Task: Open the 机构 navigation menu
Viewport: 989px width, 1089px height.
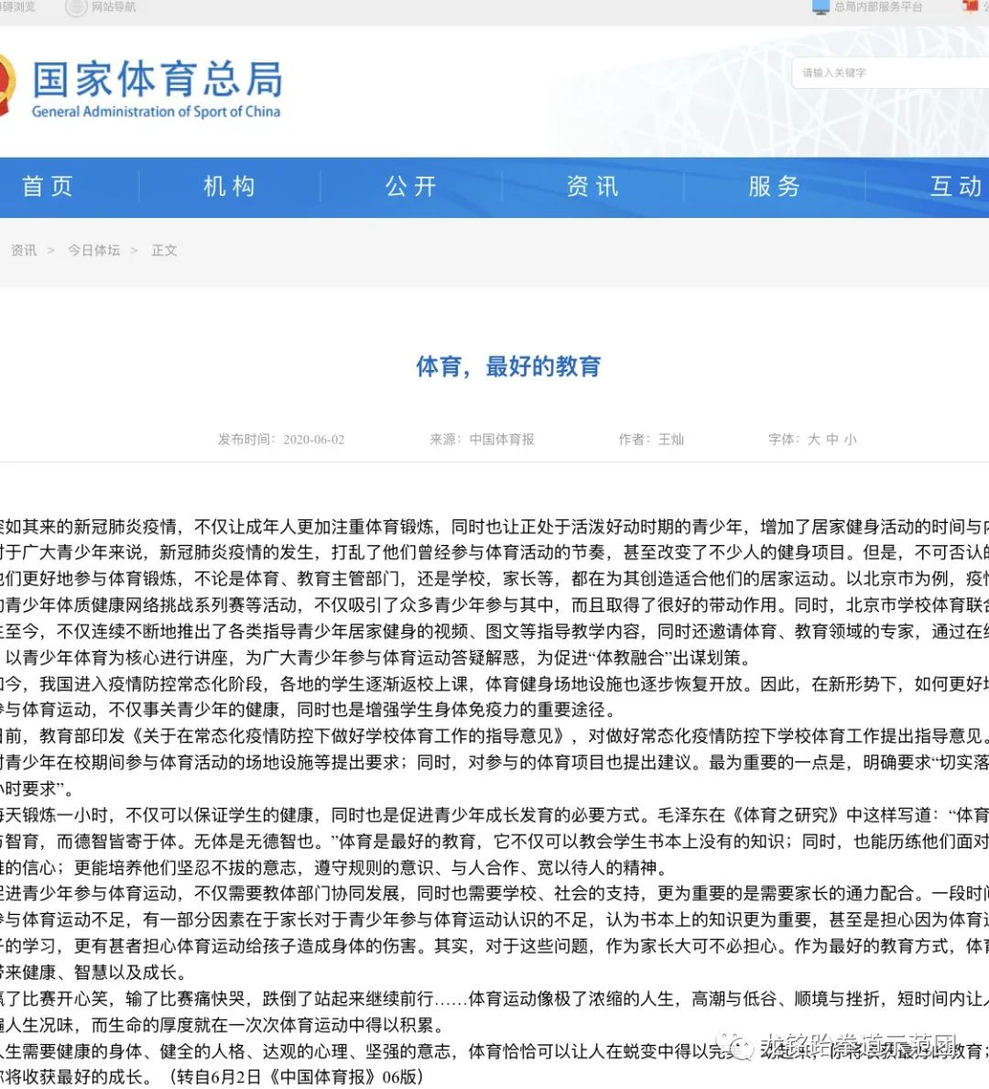Action: [229, 187]
